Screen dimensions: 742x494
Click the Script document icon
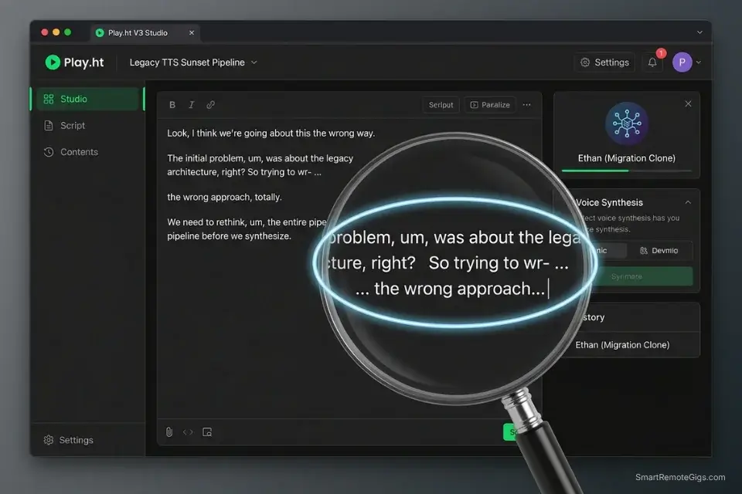48,125
